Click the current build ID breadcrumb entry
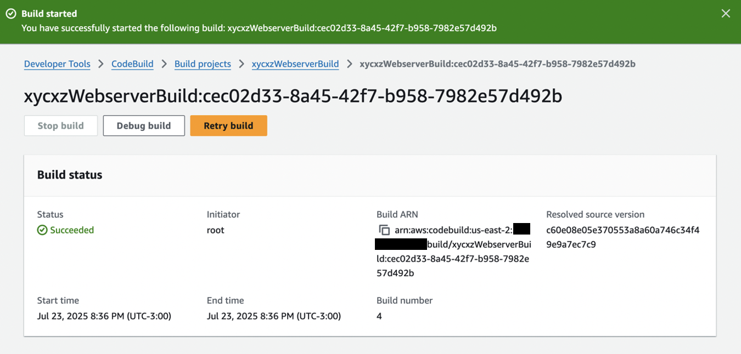This screenshot has height=354, width=741. (497, 64)
